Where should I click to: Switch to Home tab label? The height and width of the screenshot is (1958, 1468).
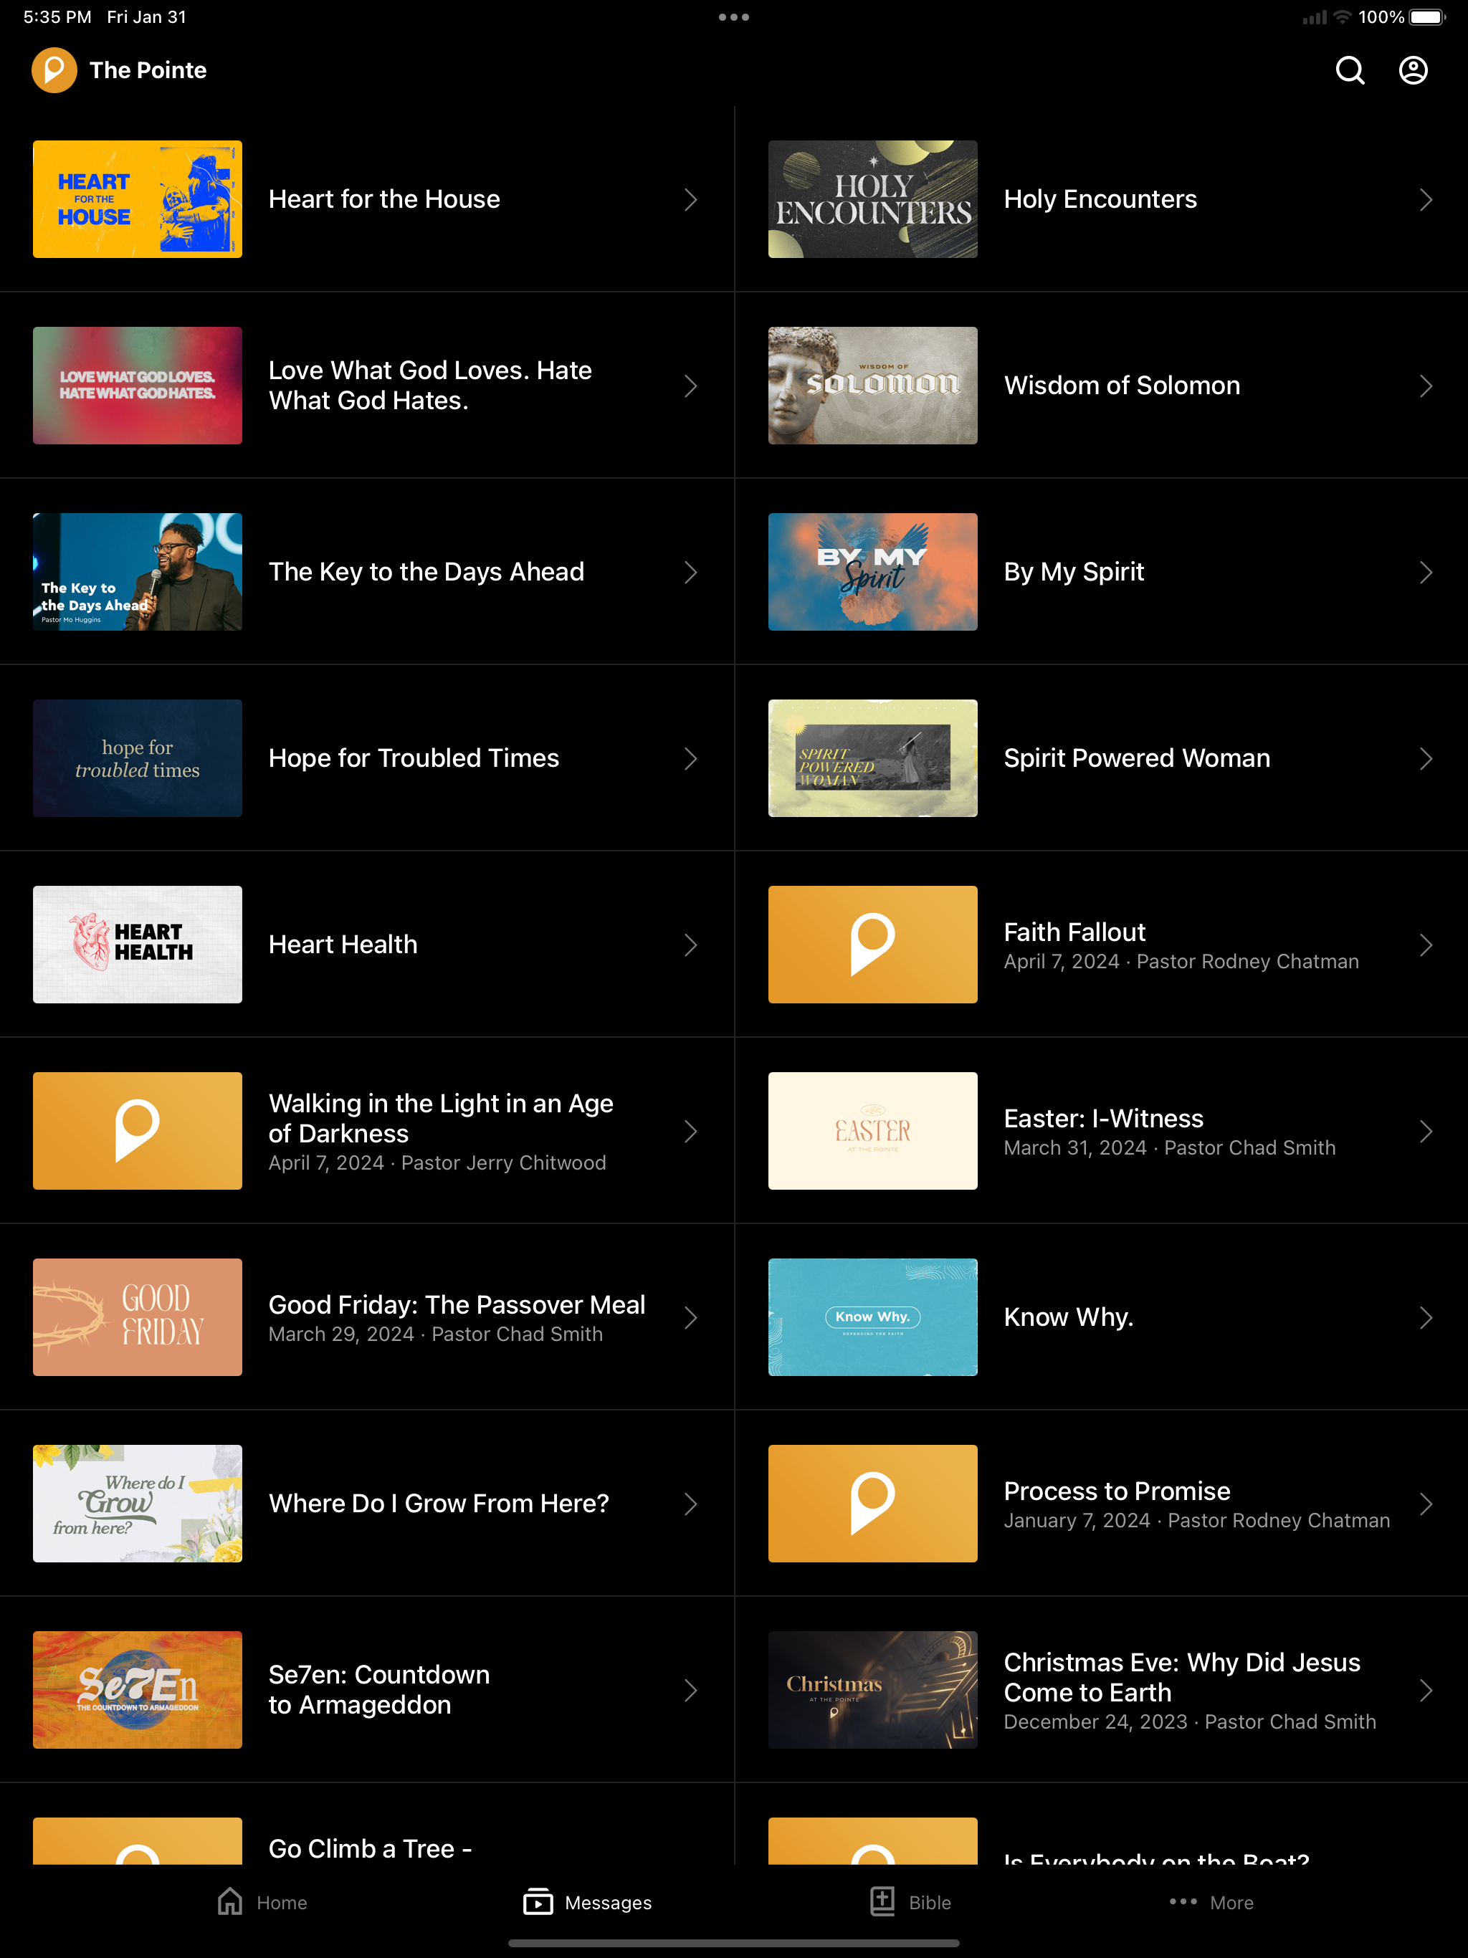(x=282, y=1902)
